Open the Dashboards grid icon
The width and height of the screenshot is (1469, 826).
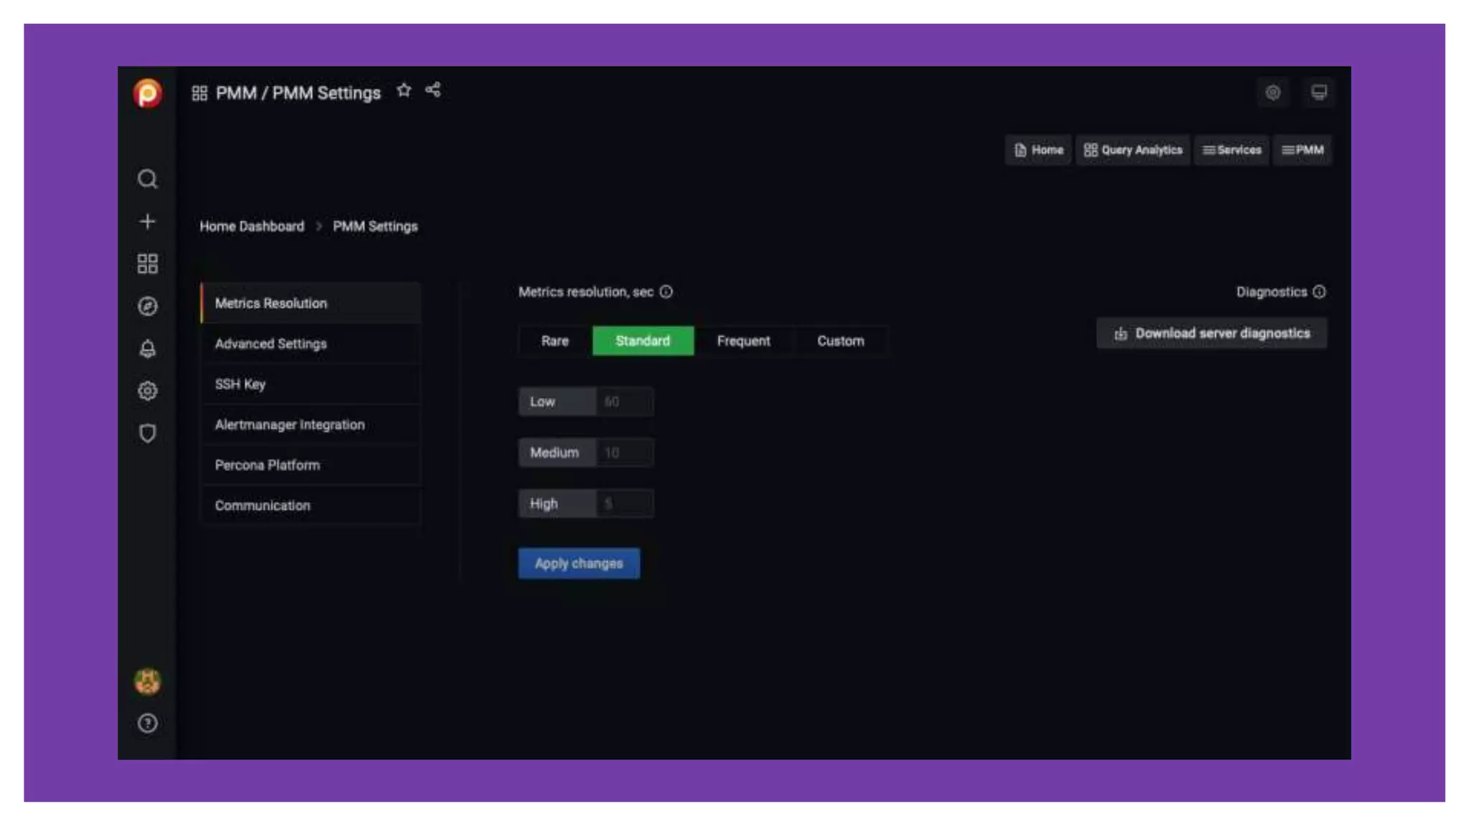[148, 264]
